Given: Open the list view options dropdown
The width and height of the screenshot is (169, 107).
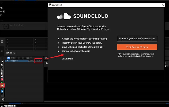Looking at the screenshot, I should tap(29, 58).
